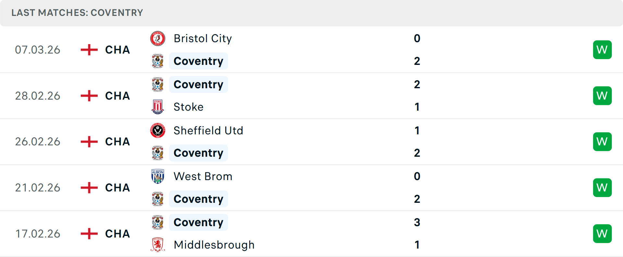Screen dimensions: 623x257
Task: Click the Stoke club crest icon
Action: point(158,107)
